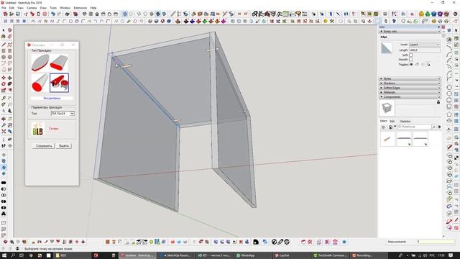Click search icon next to 3D Warehouse field
This screenshot has height=259, width=460.
point(434,127)
